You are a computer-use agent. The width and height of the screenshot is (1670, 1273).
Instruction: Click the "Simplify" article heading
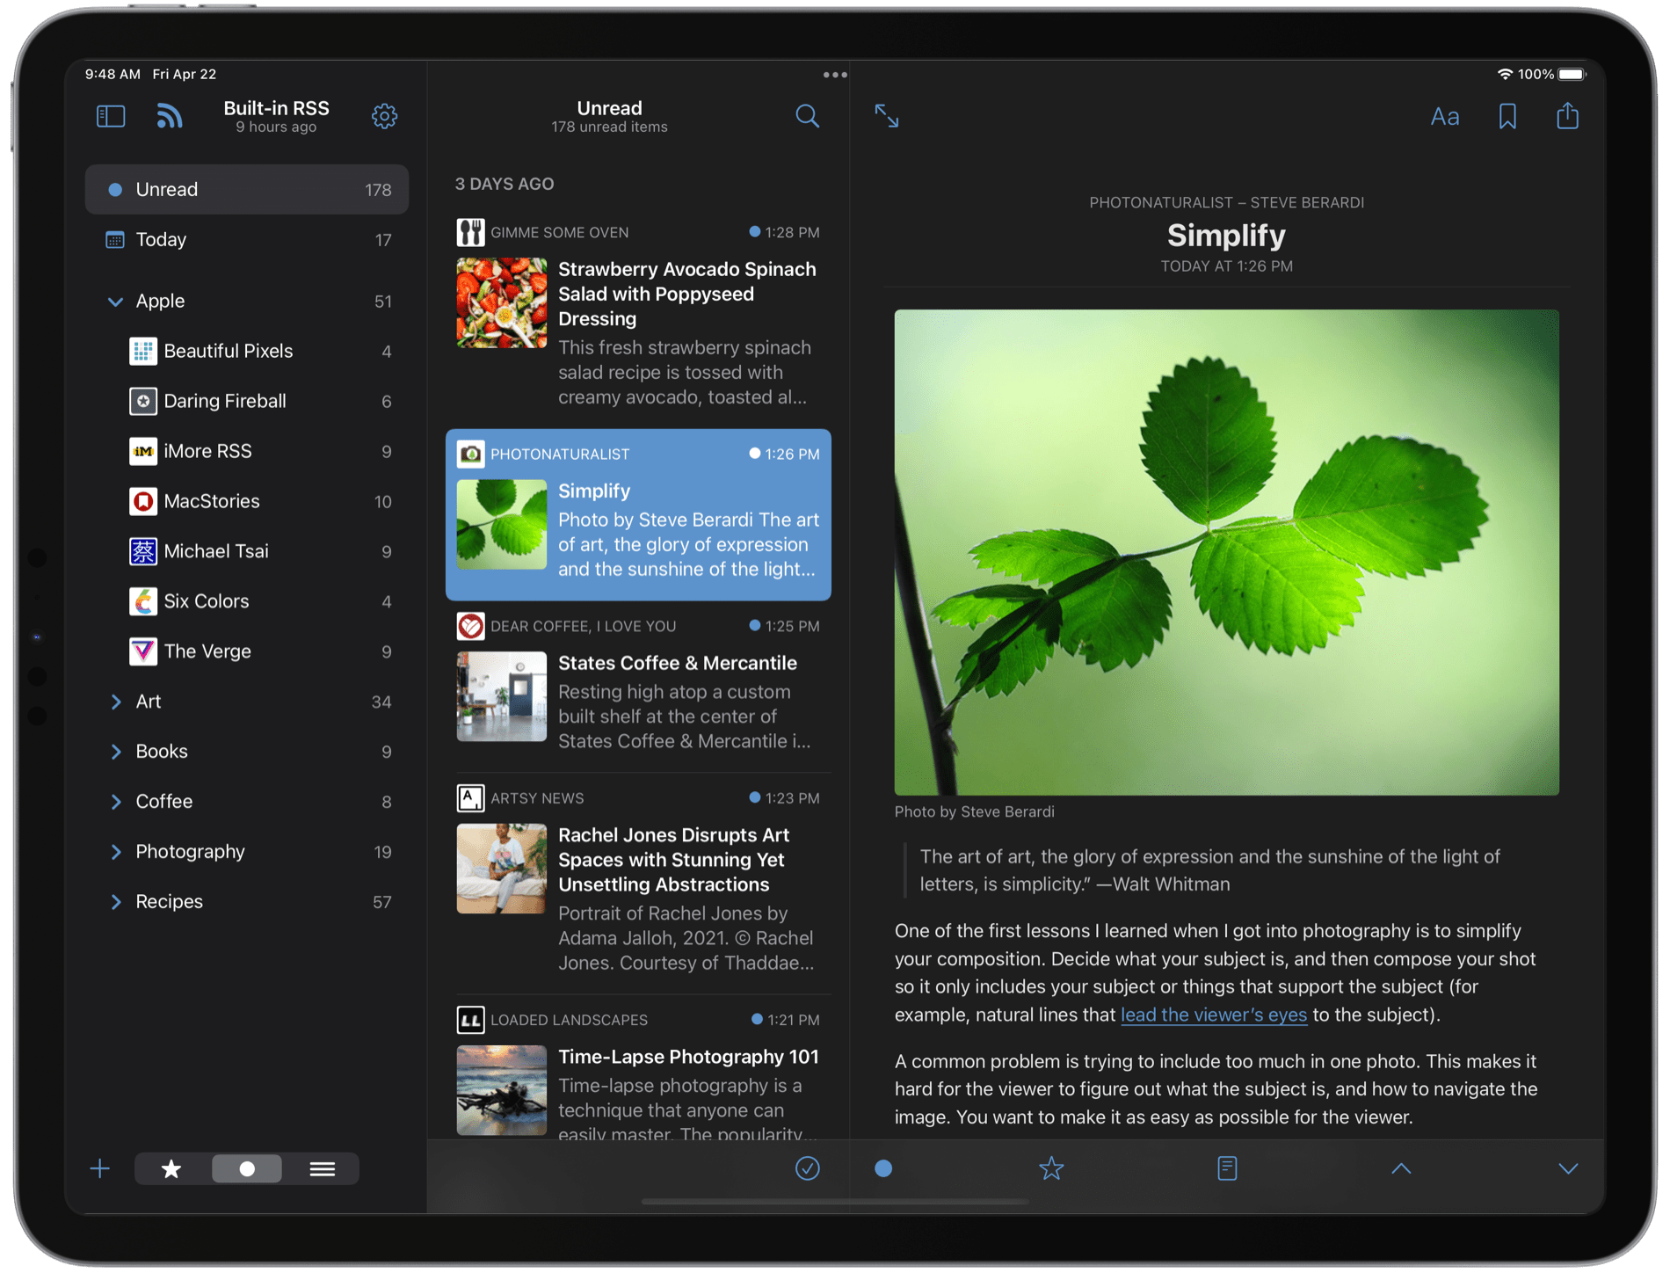pyautogui.click(x=1226, y=235)
